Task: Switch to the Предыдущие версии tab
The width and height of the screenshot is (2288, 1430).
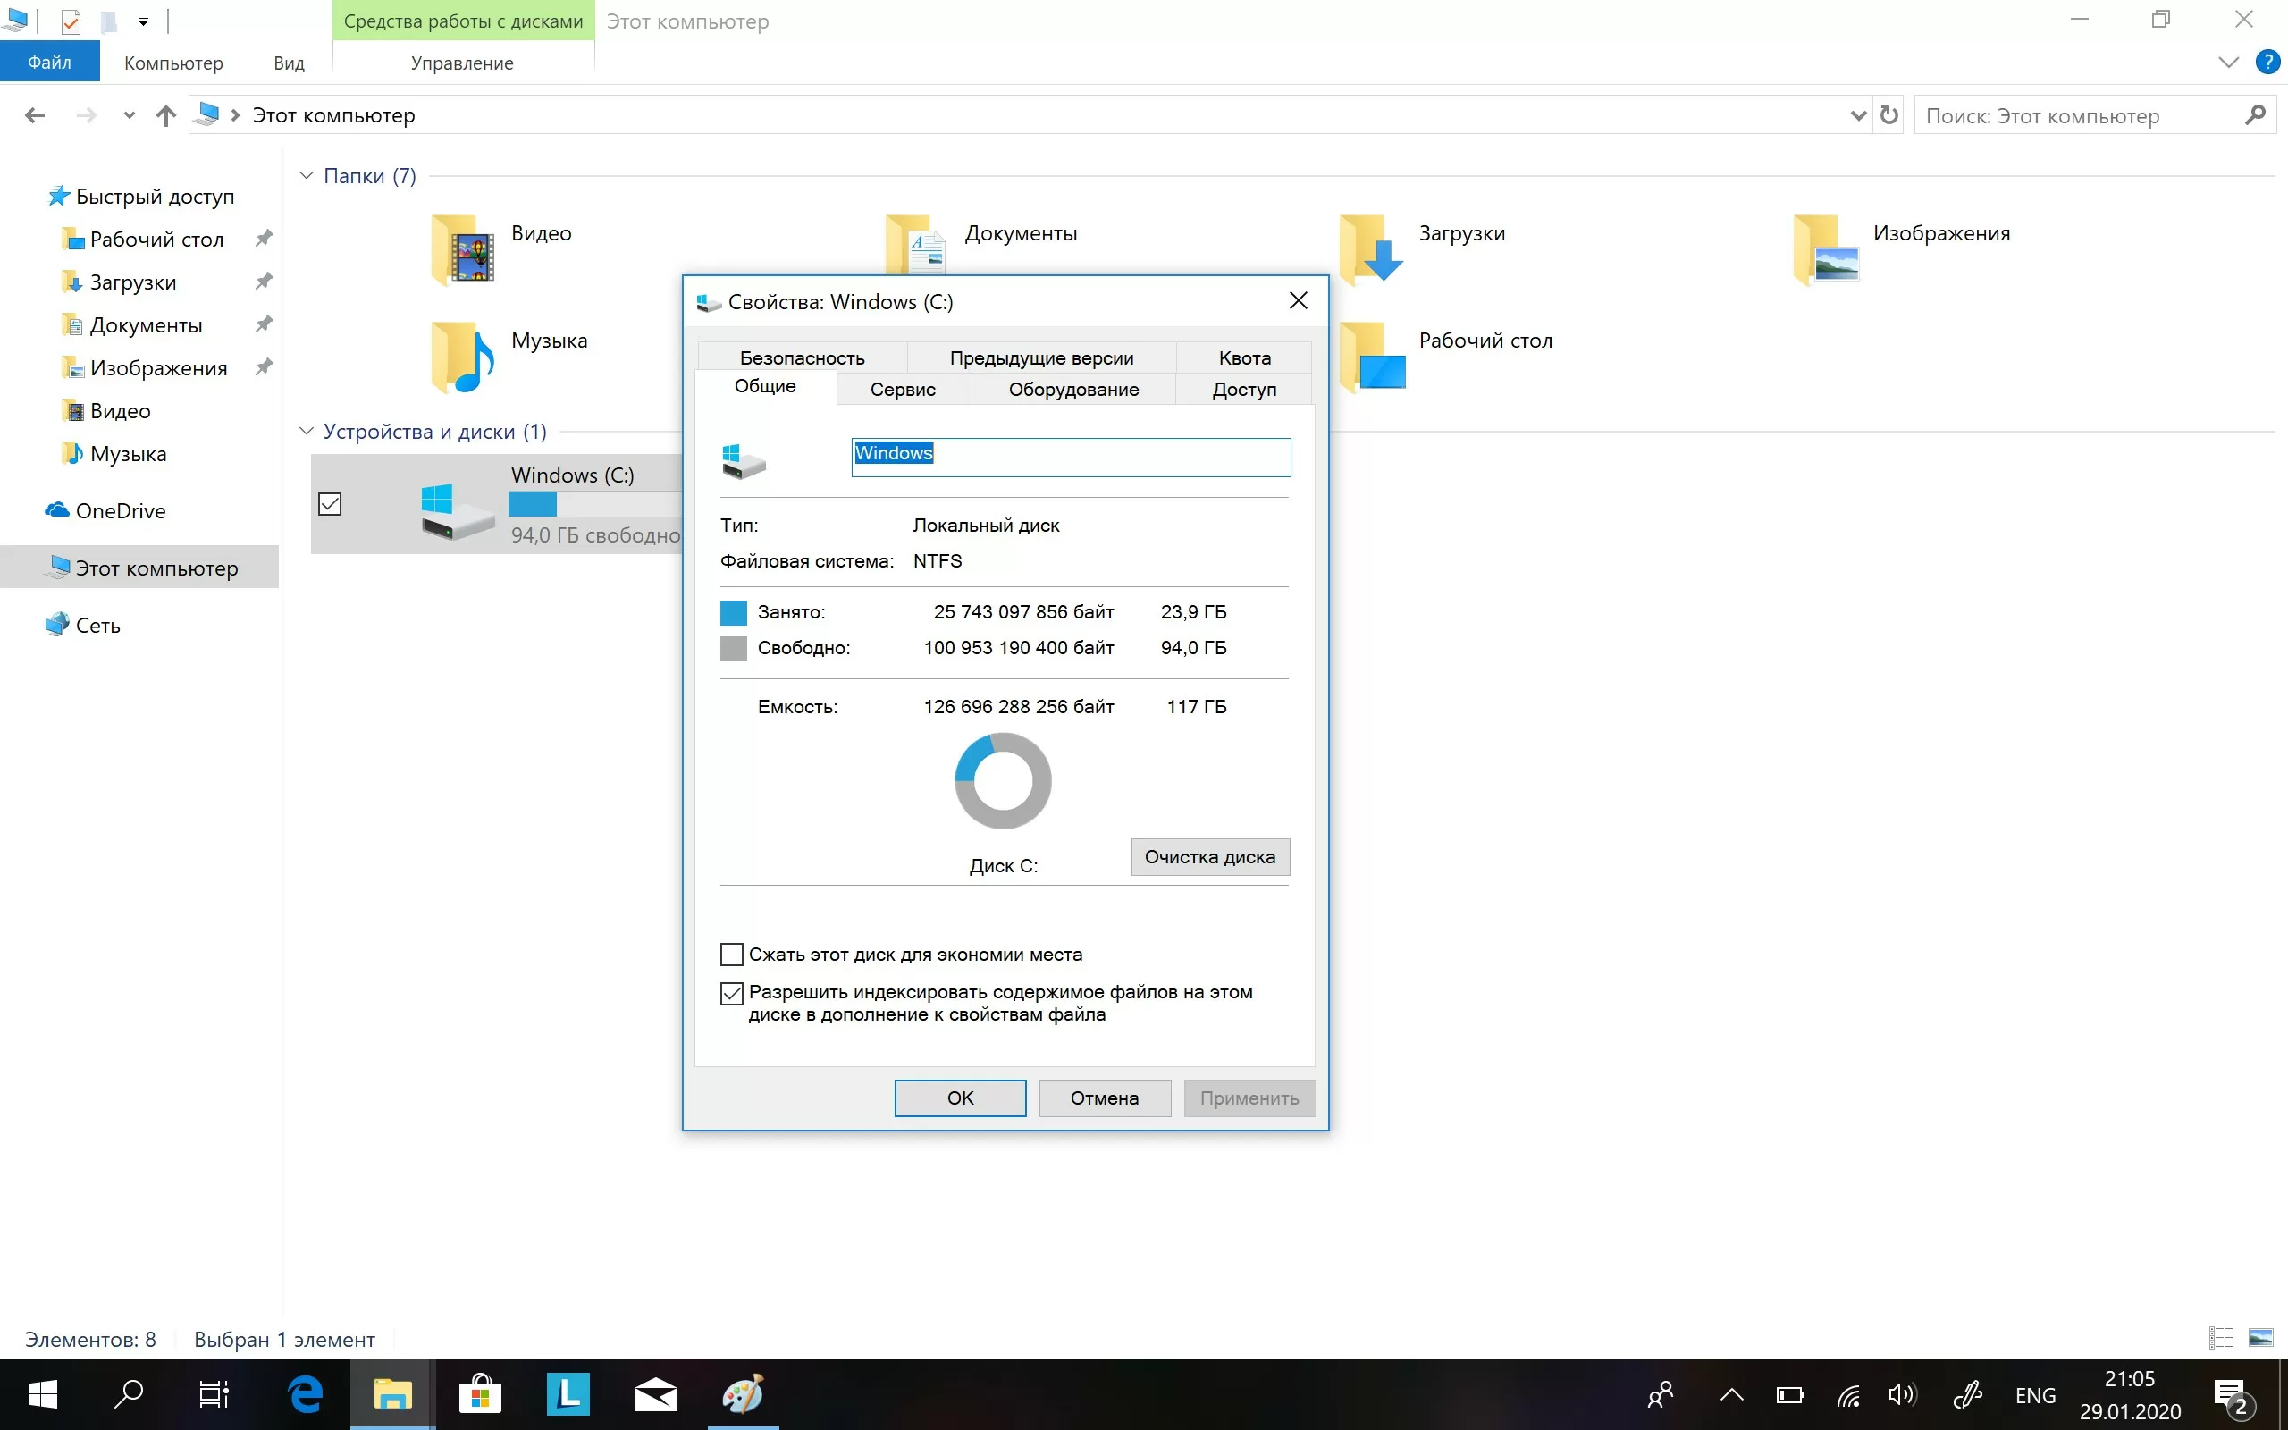Action: (x=1041, y=357)
